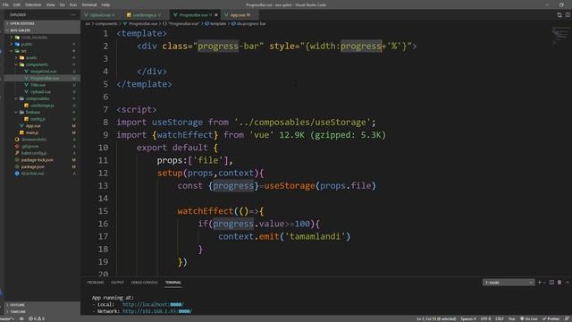Open the terminal selector dropdown '1: node'
572x322 pixels.
click(x=509, y=283)
